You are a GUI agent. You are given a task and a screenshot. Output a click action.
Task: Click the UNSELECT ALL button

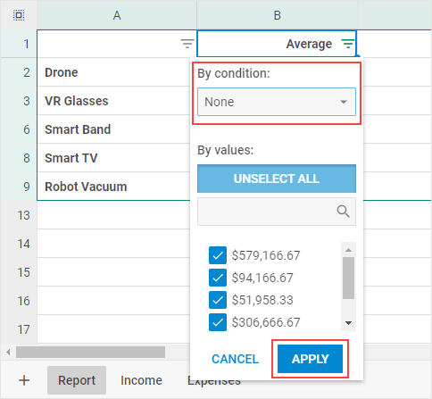tap(277, 179)
